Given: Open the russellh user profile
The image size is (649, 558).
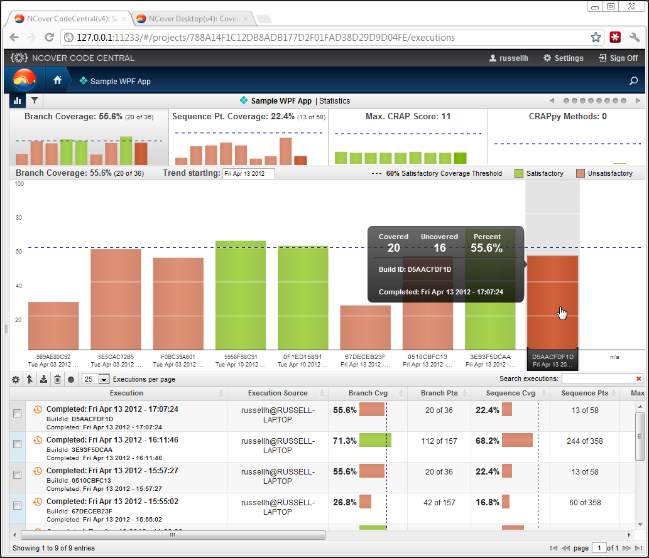Looking at the screenshot, I should 509,58.
